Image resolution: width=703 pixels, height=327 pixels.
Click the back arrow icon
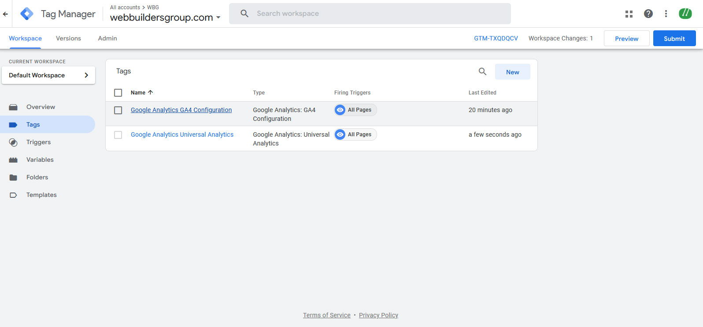[x=5, y=14]
